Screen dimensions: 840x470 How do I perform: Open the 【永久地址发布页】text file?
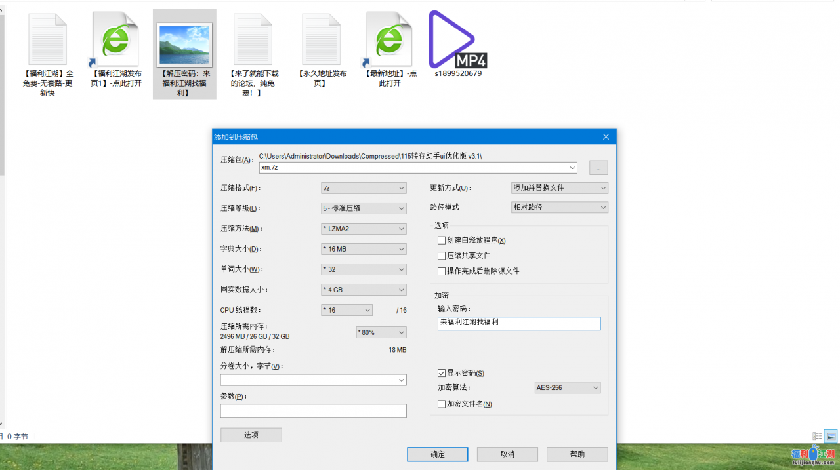coord(321,38)
